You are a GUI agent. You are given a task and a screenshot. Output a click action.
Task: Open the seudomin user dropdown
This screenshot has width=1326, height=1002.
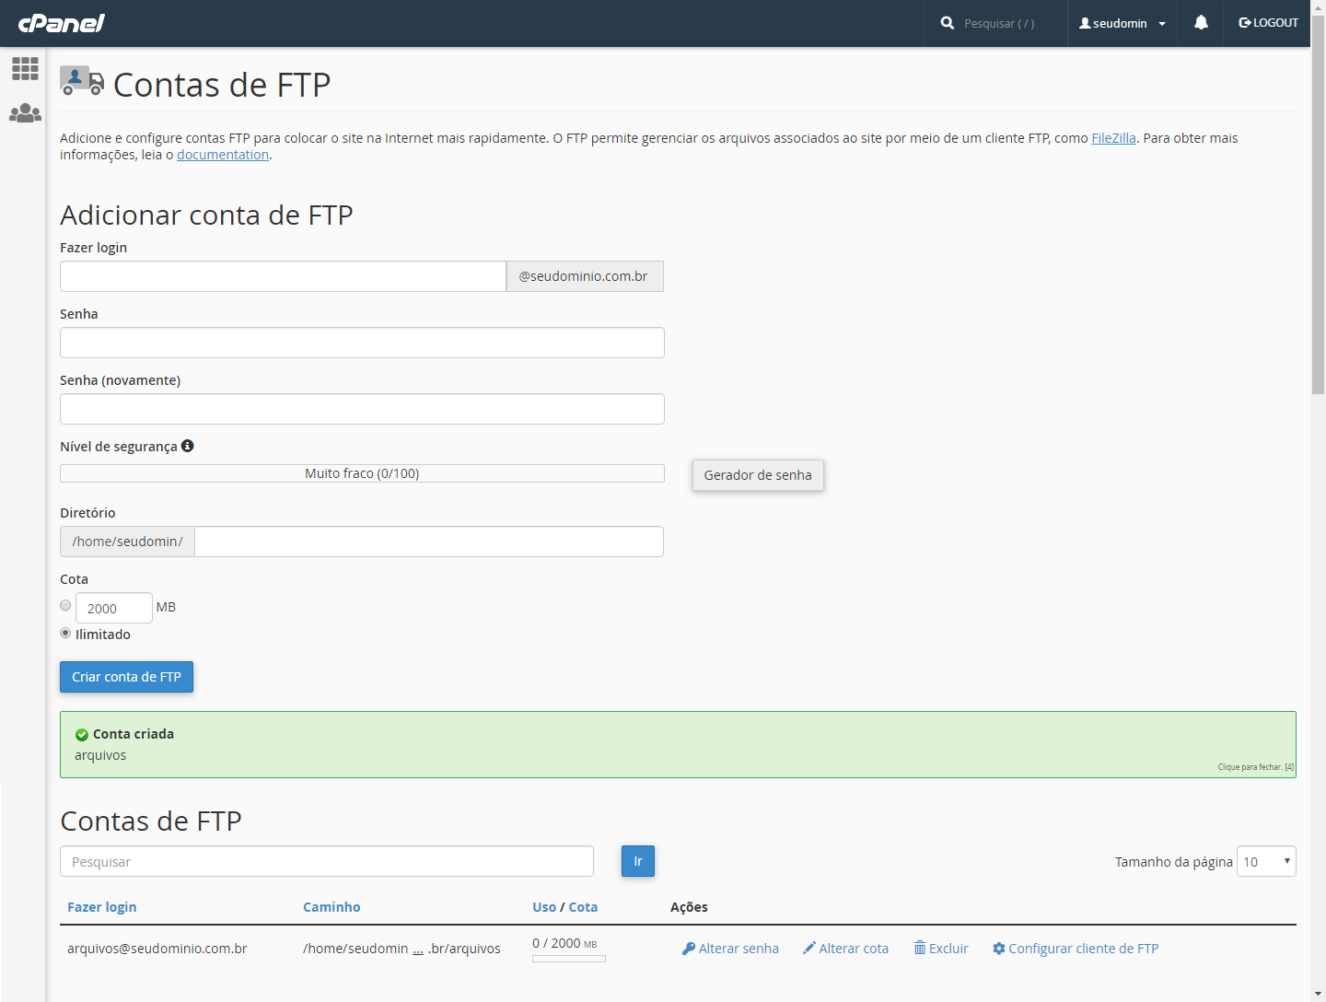click(1122, 23)
